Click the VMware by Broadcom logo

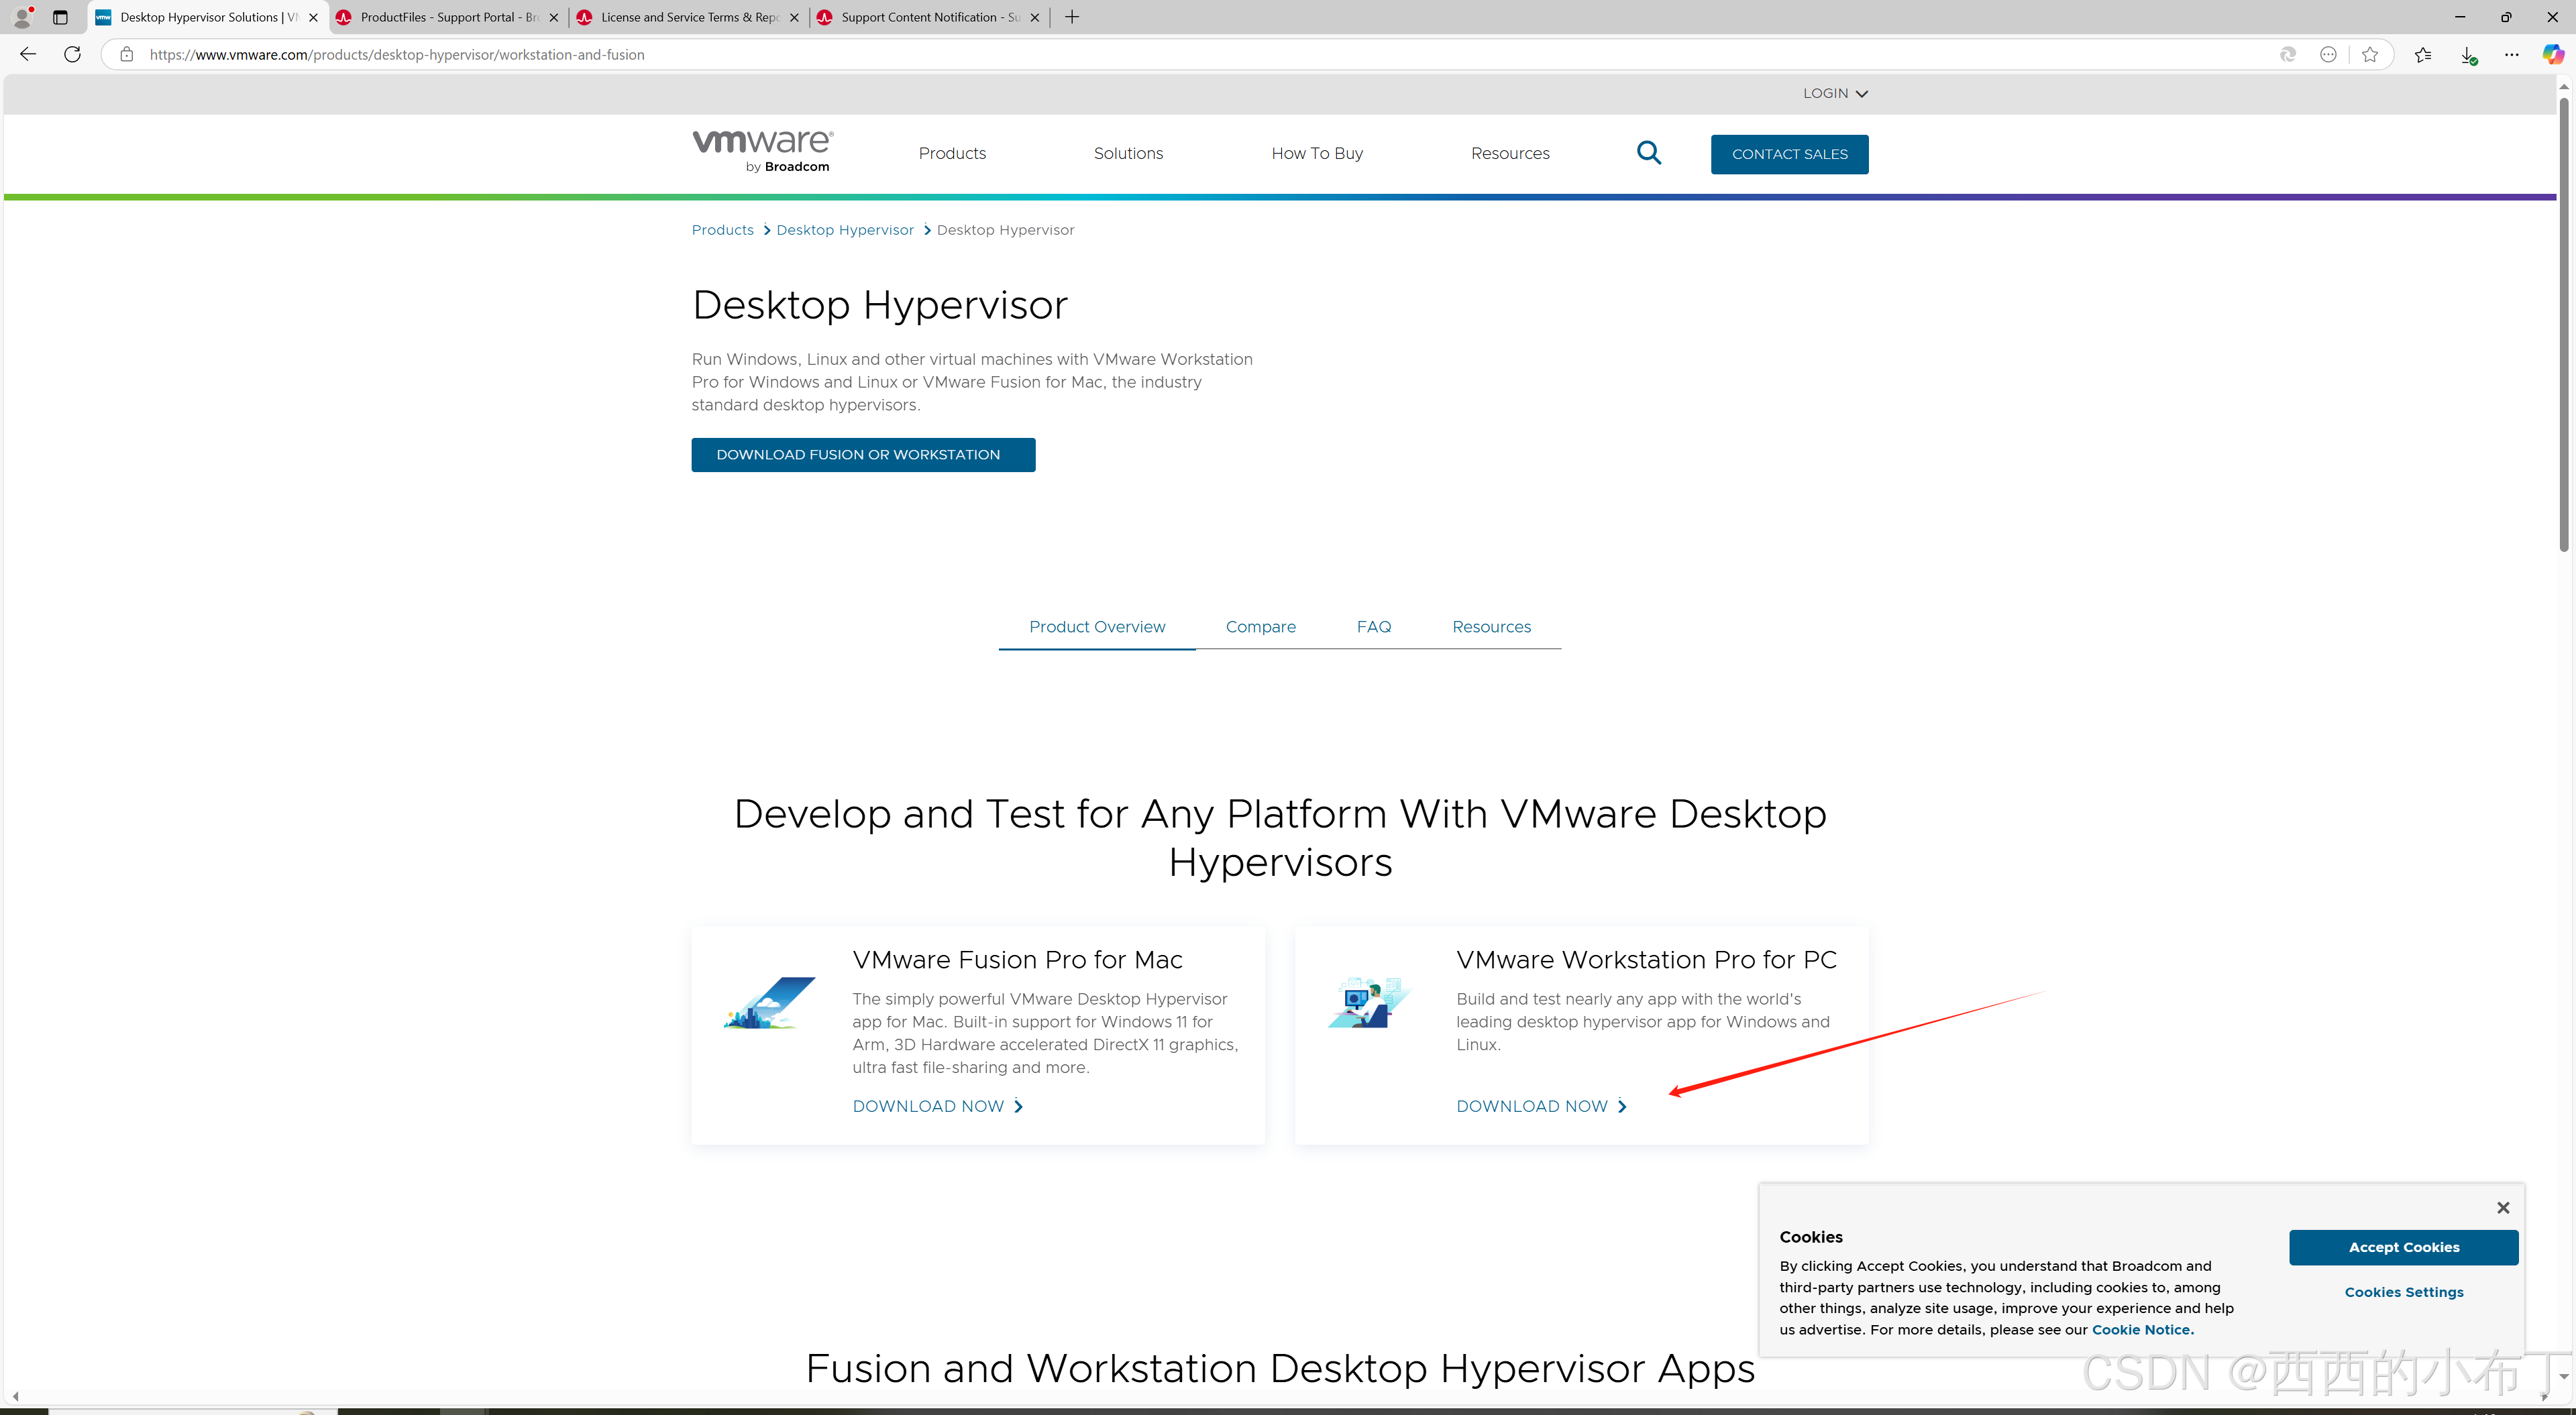click(x=762, y=151)
